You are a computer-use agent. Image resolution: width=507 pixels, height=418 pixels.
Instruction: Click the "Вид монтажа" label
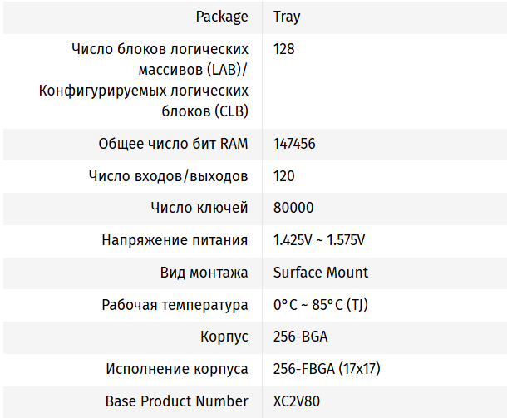[204, 273]
